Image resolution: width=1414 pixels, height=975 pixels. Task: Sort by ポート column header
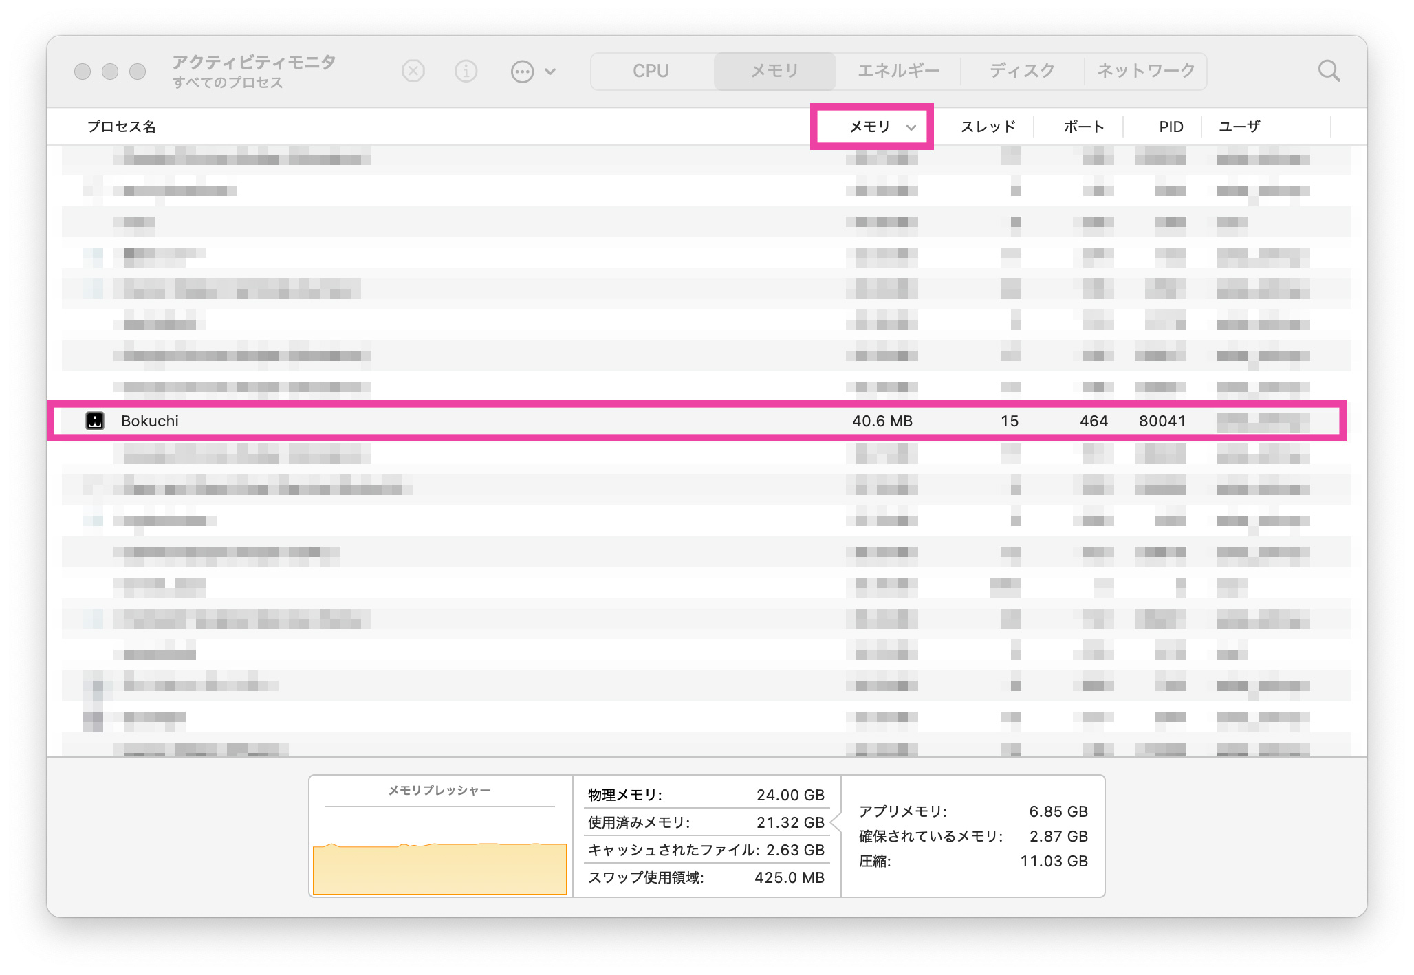[x=1083, y=127]
